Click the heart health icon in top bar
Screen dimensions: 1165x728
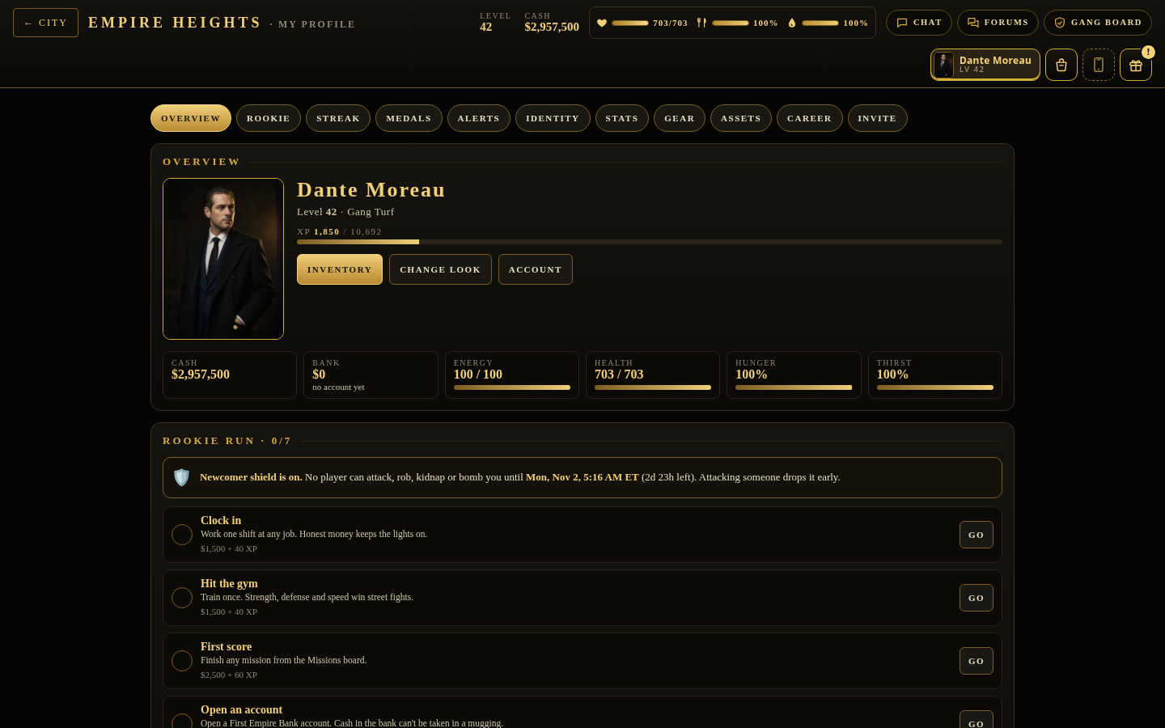point(602,23)
